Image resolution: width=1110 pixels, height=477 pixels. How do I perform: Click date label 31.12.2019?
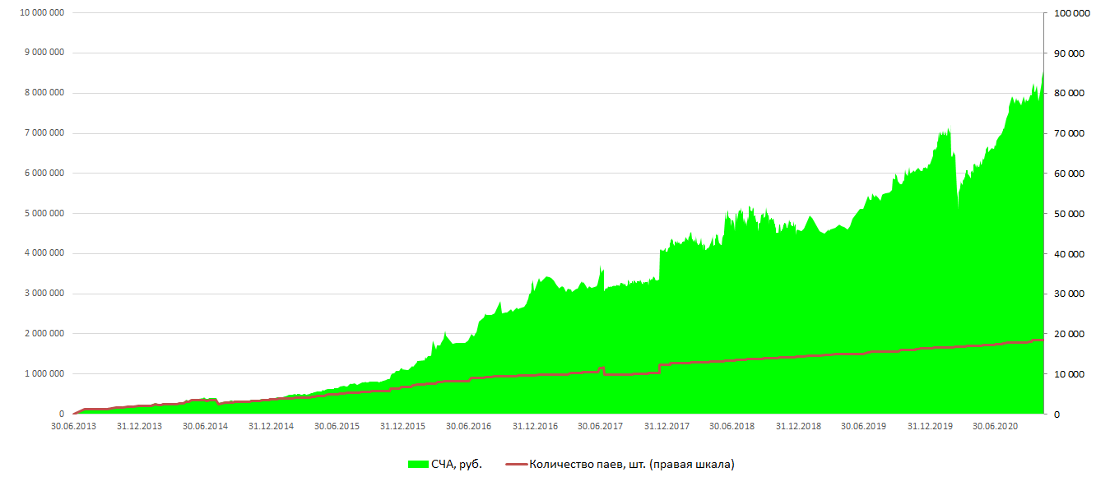pos(930,427)
